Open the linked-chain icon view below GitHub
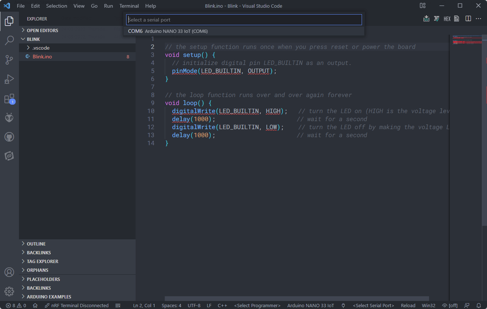Screen dimensions: 487x309 point(9,156)
